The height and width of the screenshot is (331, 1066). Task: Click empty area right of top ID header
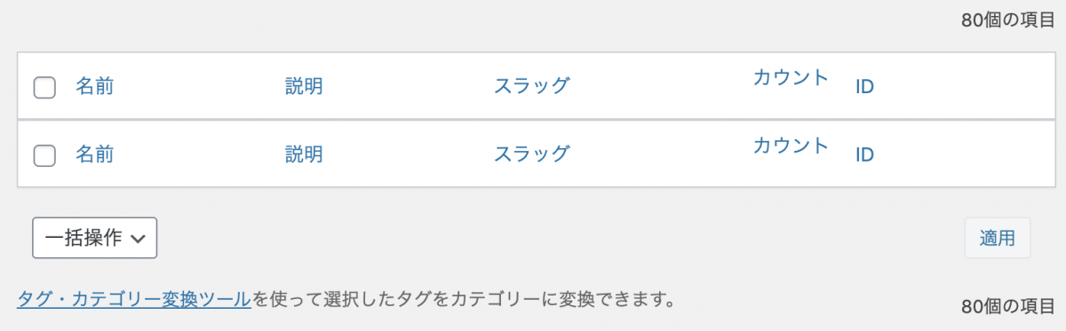959,86
